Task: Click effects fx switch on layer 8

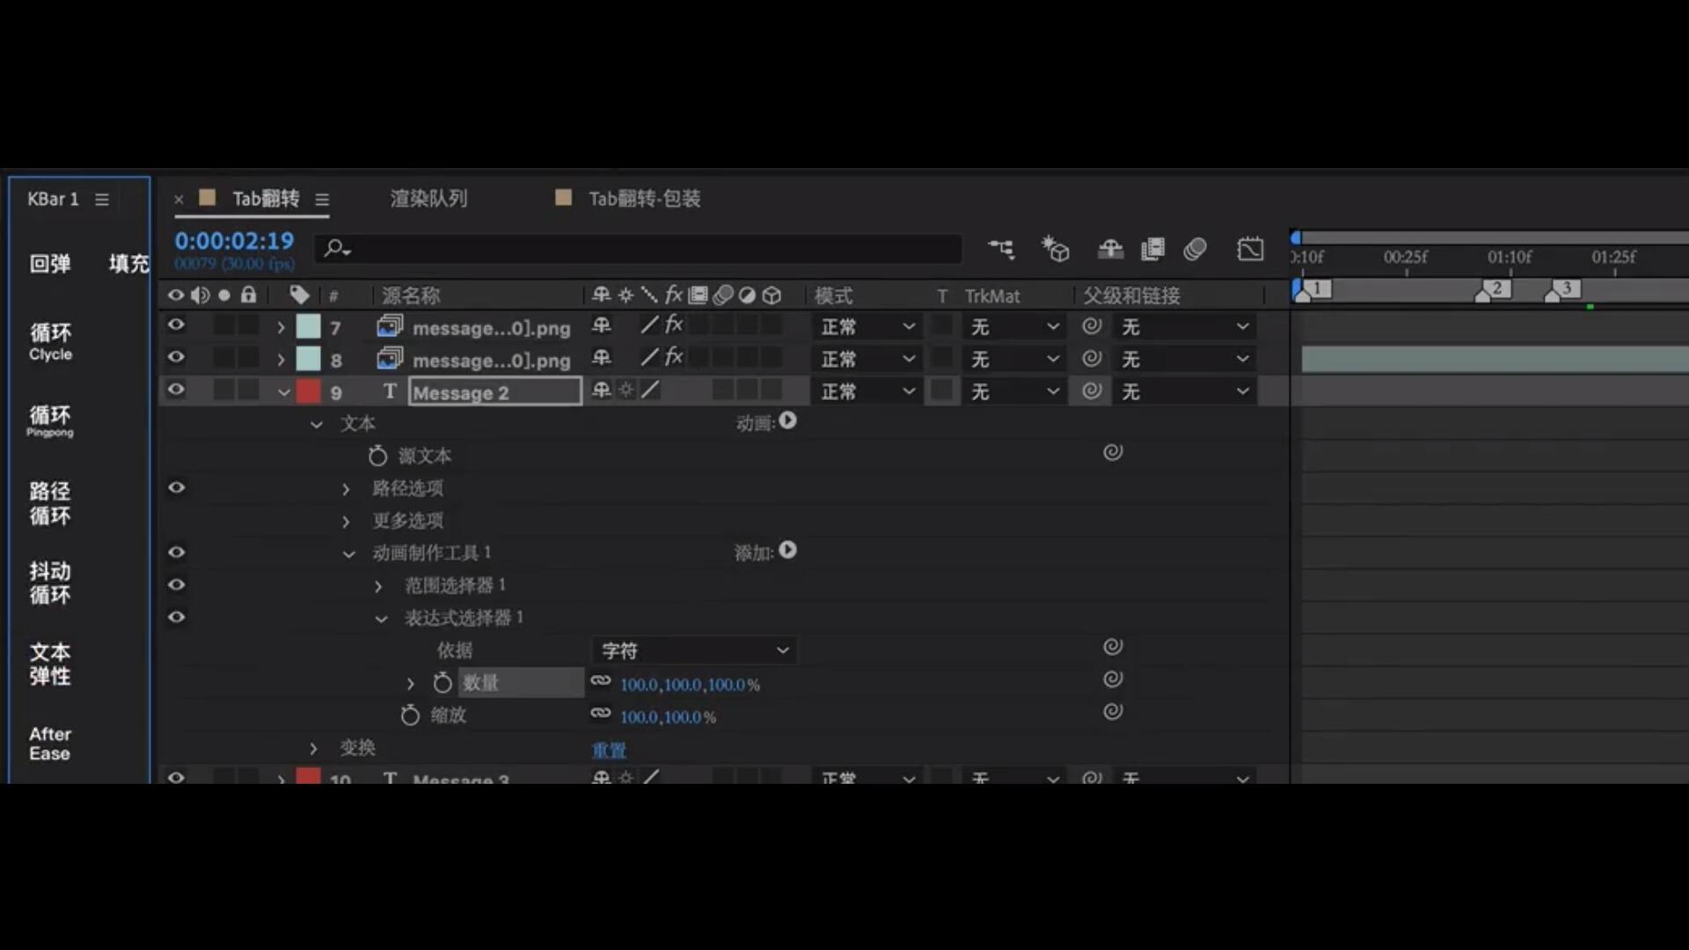Action: 674,357
